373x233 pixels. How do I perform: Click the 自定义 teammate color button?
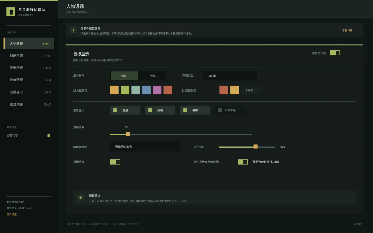[x=251, y=90]
